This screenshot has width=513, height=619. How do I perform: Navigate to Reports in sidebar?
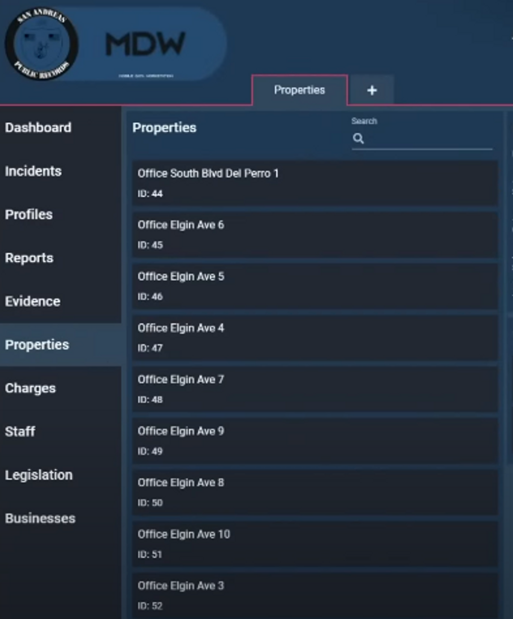tap(29, 258)
